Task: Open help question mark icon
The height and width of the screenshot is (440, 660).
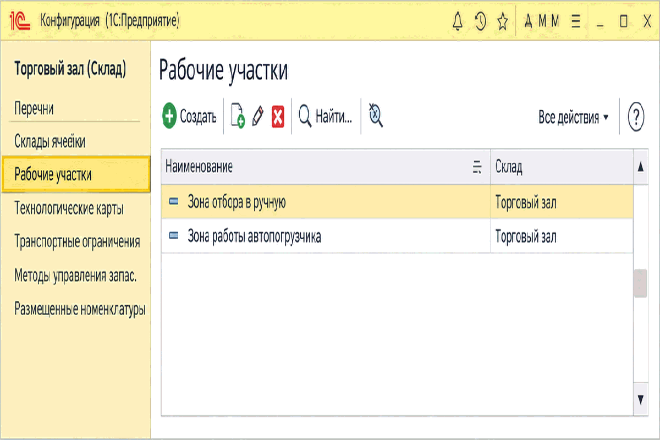Action: pos(636,117)
